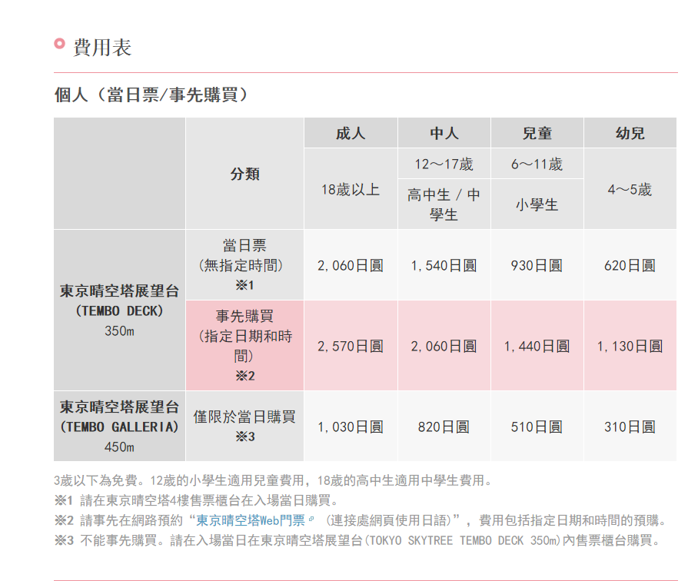Select the 幼兒 column header
The width and height of the screenshot is (698, 581).
tap(630, 133)
